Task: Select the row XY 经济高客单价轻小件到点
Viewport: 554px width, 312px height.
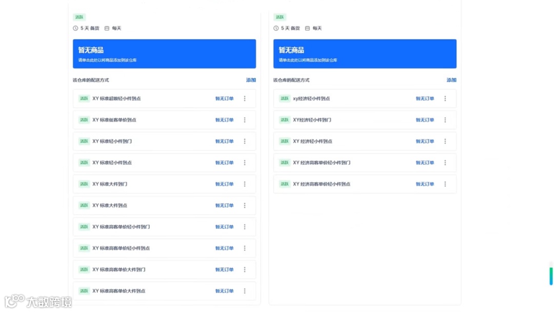Action: [x=365, y=184]
